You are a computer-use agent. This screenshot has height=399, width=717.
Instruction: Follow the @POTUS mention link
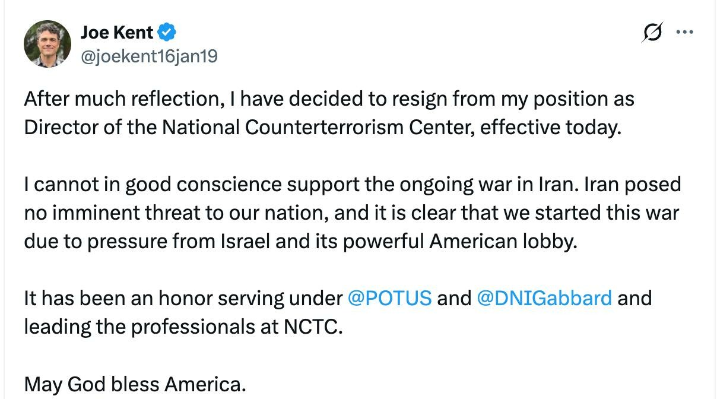(x=389, y=297)
